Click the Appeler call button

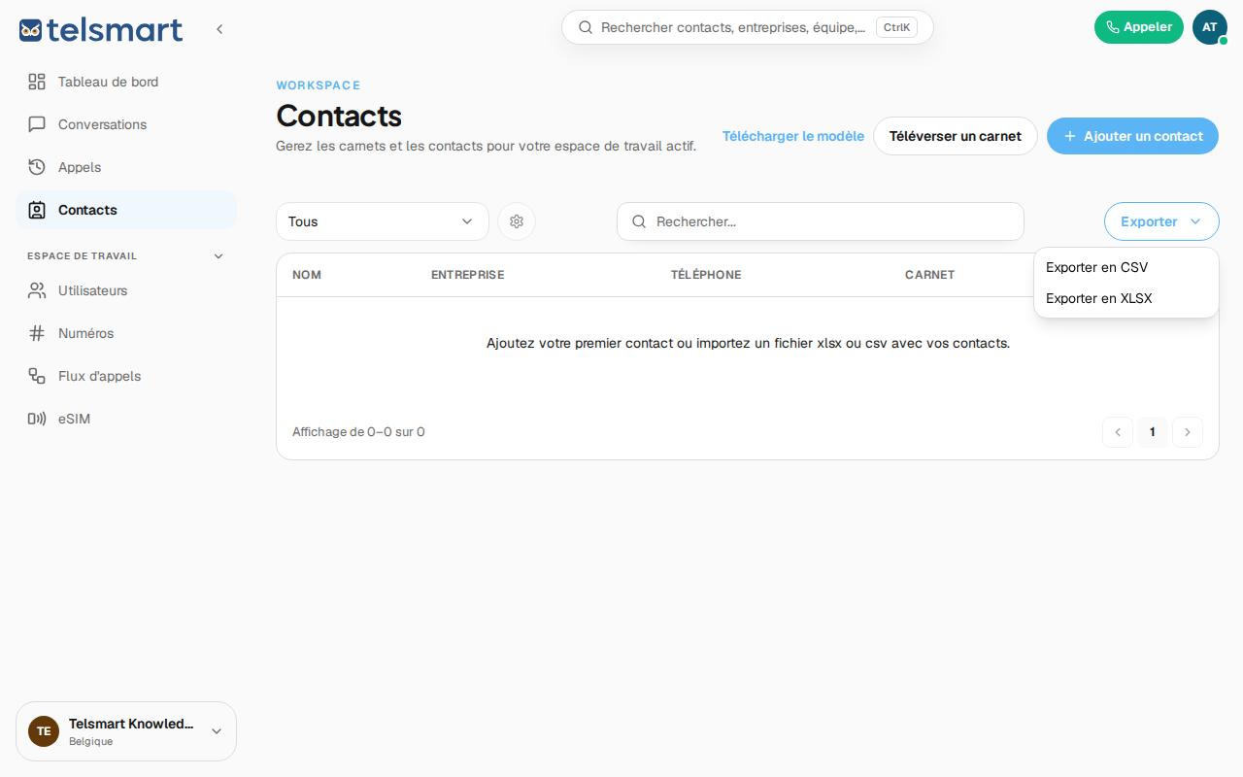click(x=1139, y=27)
